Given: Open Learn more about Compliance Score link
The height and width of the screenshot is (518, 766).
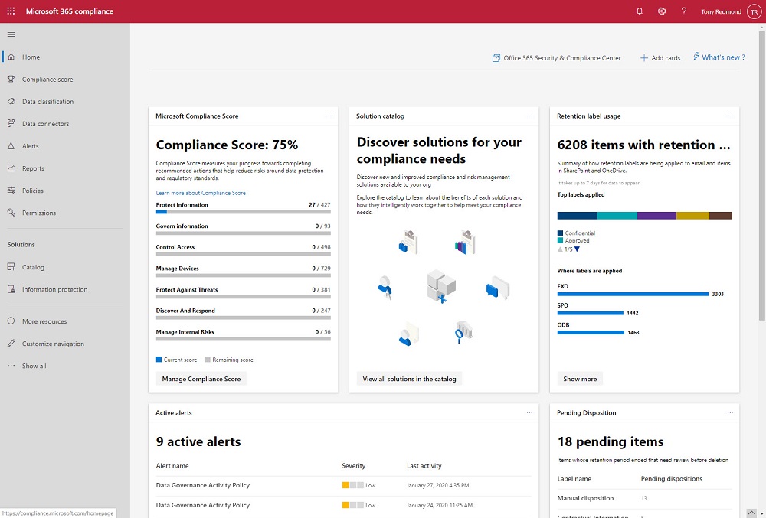Looking at the screenshot, I should tap(201, 193).
